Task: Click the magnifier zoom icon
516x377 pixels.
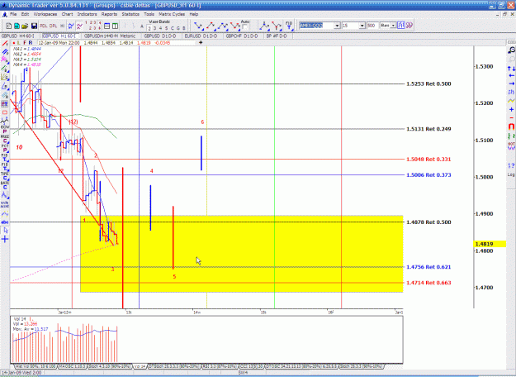Action: (x=511, y=50)
